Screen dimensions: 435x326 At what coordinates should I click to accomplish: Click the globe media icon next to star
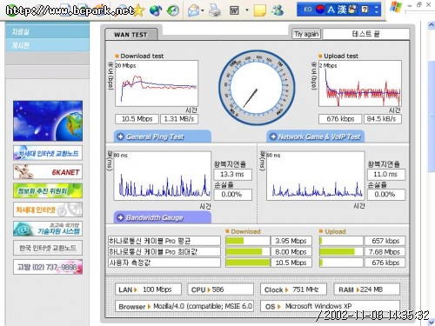(x=156, y=10)
